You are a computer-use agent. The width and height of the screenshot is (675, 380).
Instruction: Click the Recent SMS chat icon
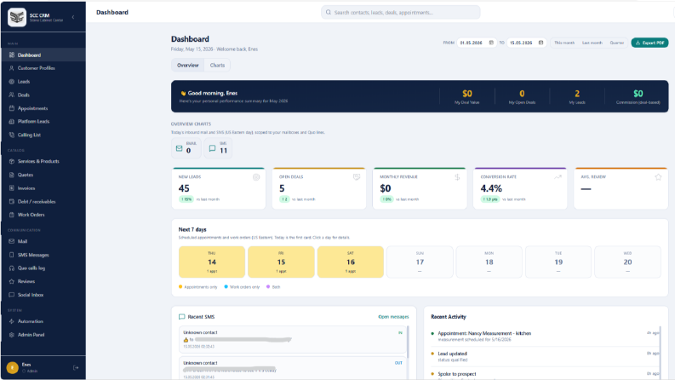[181, 317]
